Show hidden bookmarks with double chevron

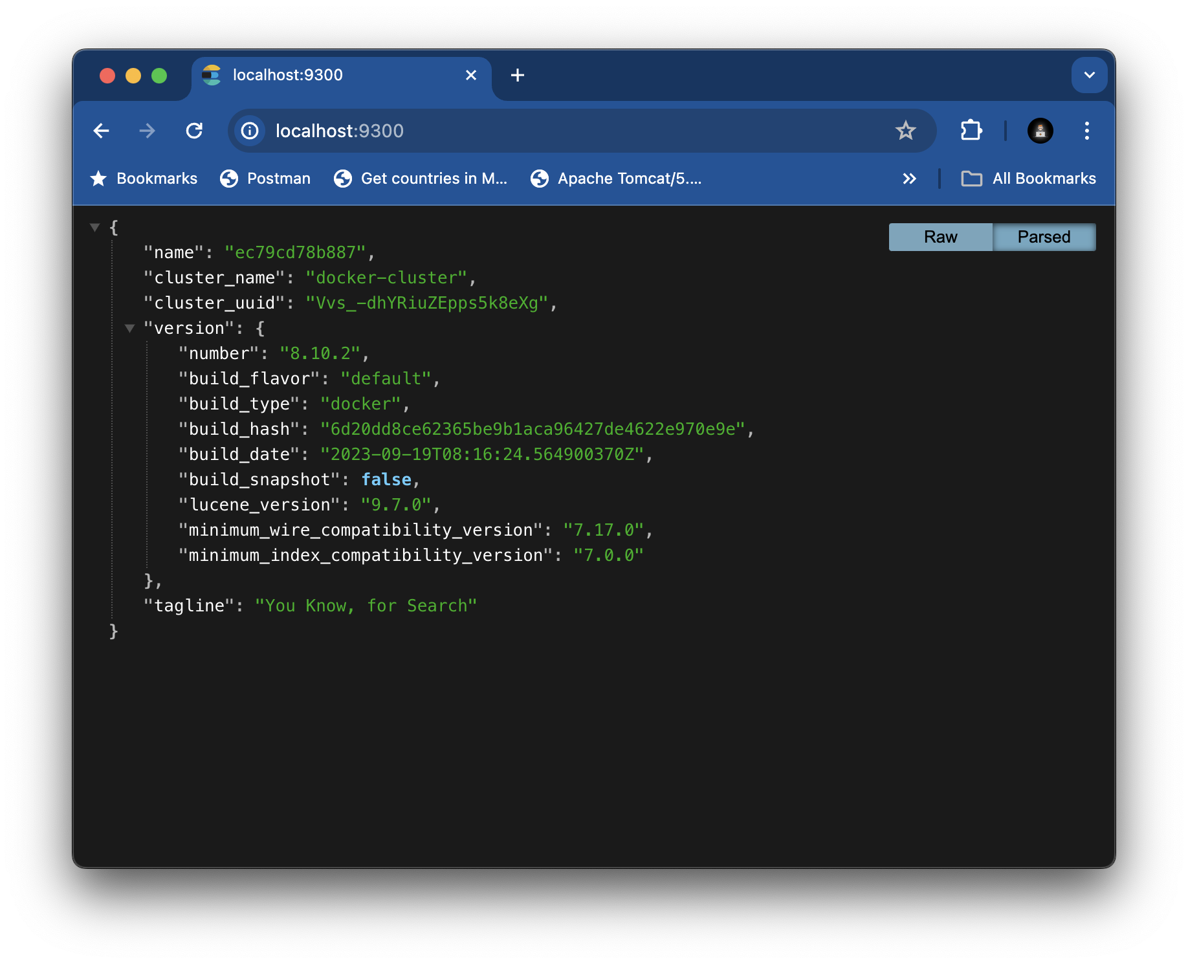909,179
